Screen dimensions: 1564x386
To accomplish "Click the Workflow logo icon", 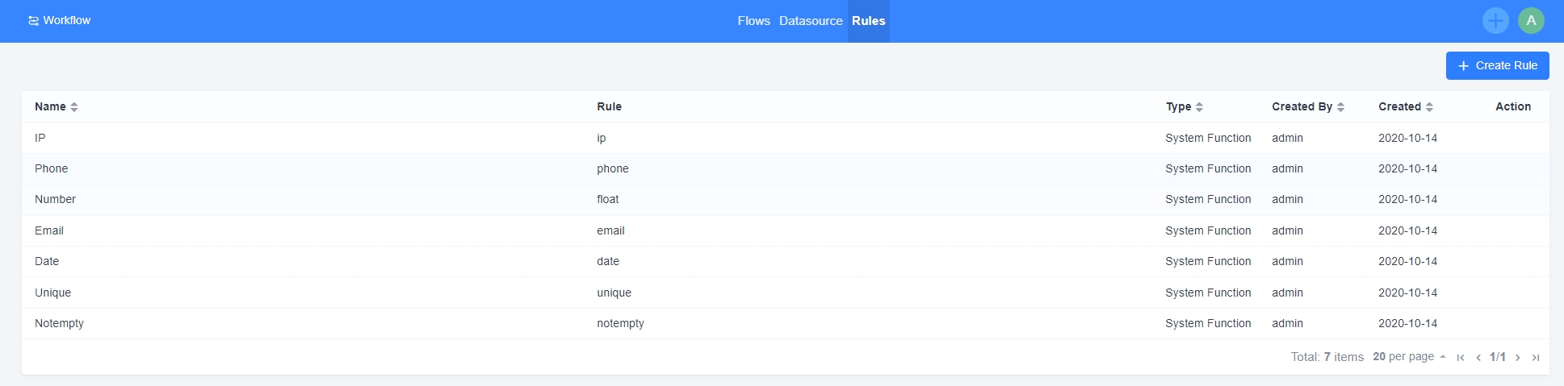I will (33, 21).
